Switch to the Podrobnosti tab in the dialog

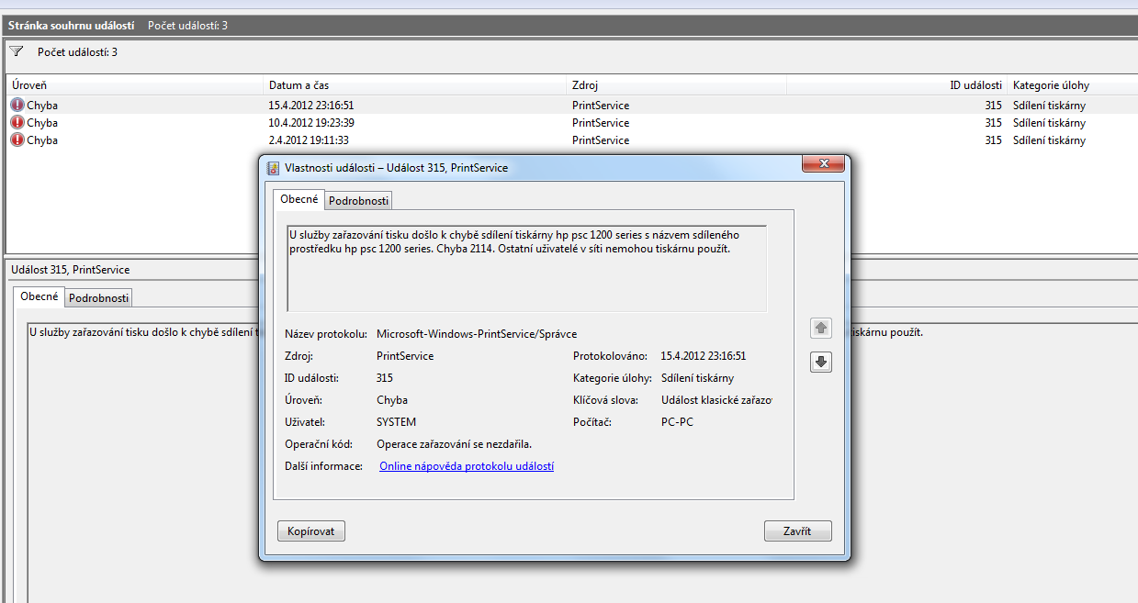tap(359, 200)
